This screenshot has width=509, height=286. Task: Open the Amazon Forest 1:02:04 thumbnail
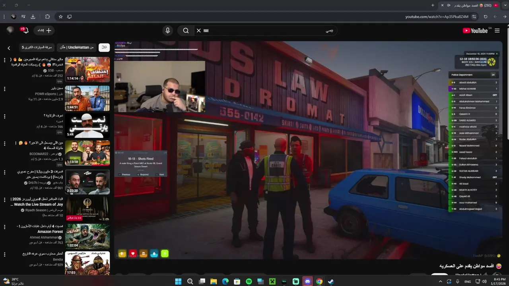[x=87, y=236]
